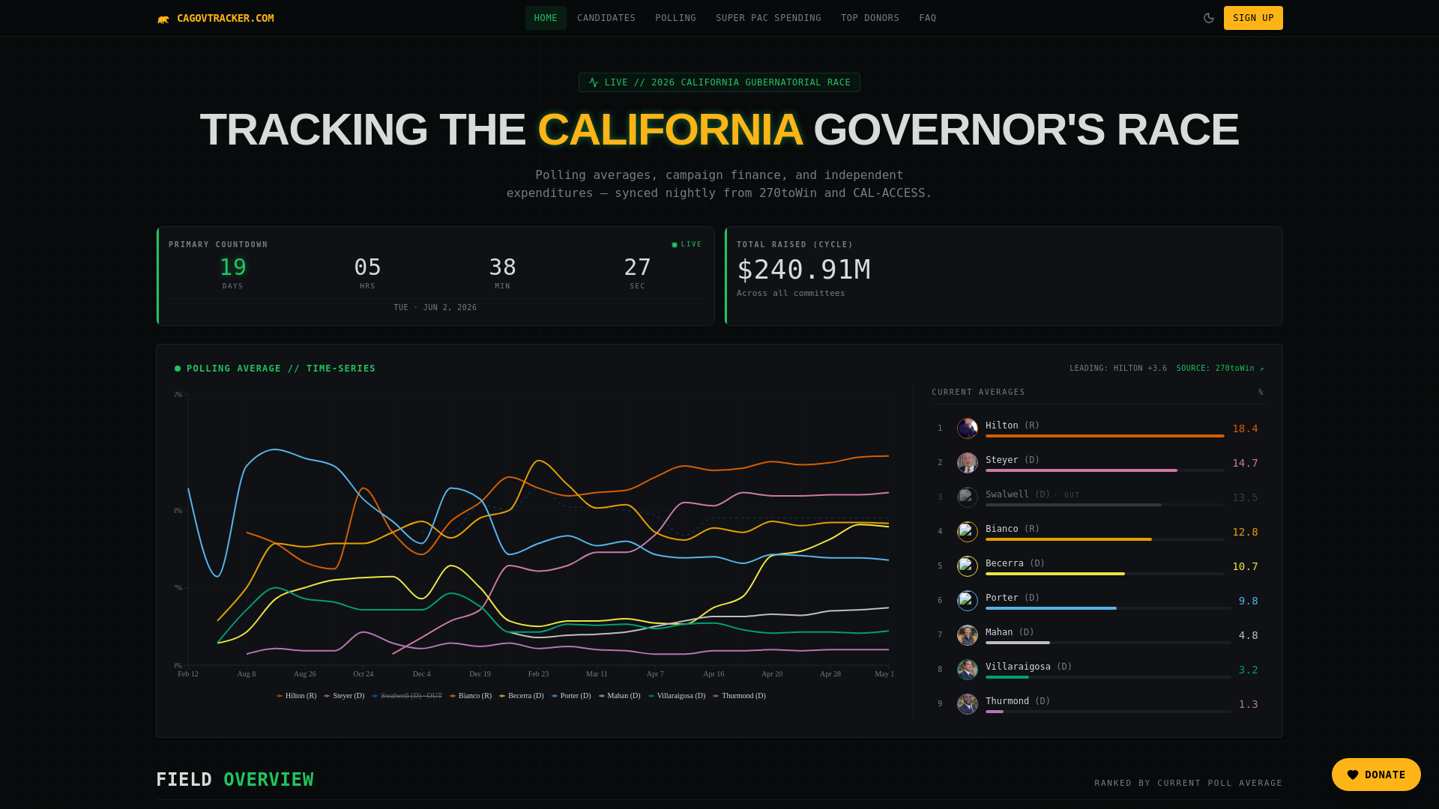Toggle dark mode moon icon
Screen dimensions: 1439x809
[x=1208, y=18]
